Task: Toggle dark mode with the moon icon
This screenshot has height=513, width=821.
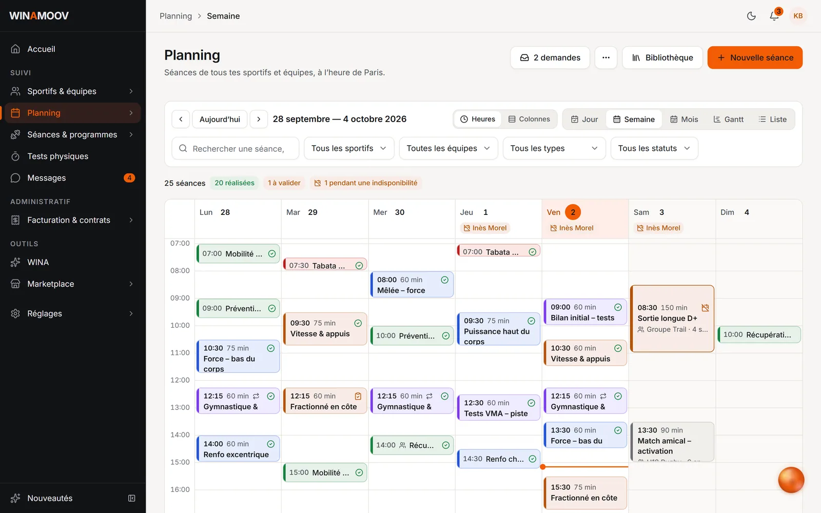Action: [751, 16]
